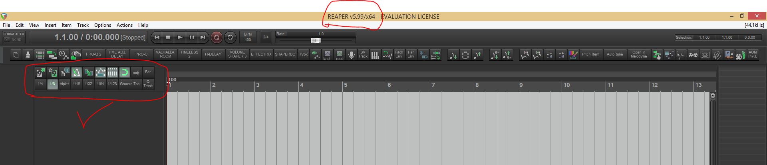Open the piano keys toolbar icon
The width and height of the screenshot is (767, 165).
tap(375, 54)
